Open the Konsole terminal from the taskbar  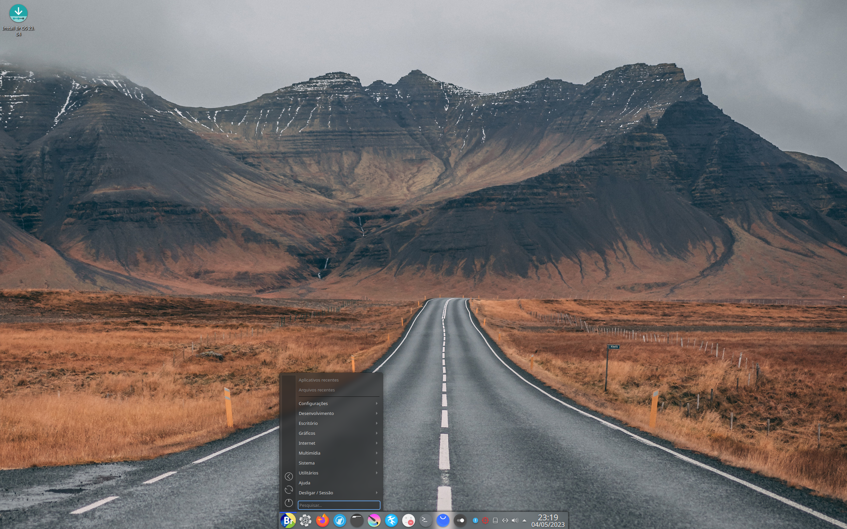point(425,520)
